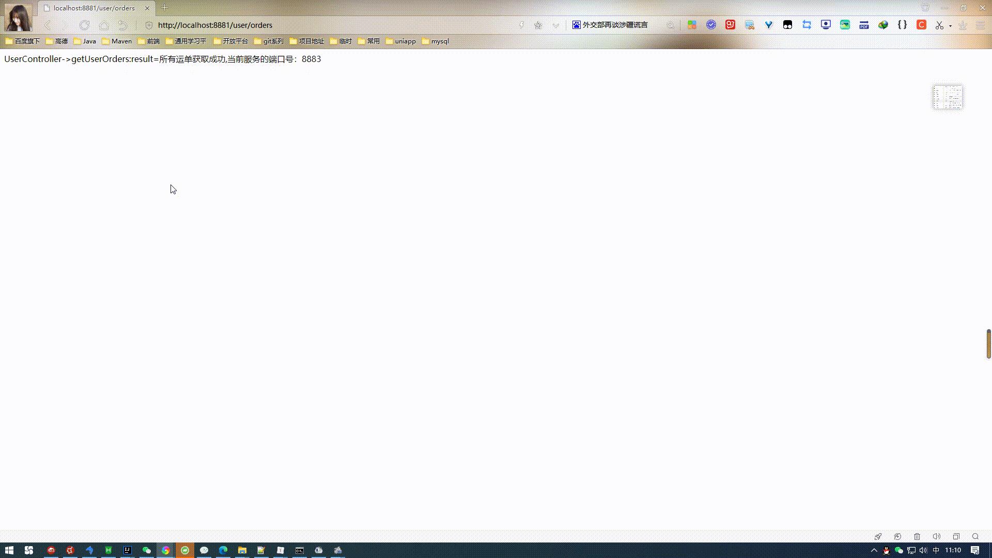The height and width of the screenshot is (558, 992).
Task: Click the site security shield icon
Action: click(x=149, y=25)
